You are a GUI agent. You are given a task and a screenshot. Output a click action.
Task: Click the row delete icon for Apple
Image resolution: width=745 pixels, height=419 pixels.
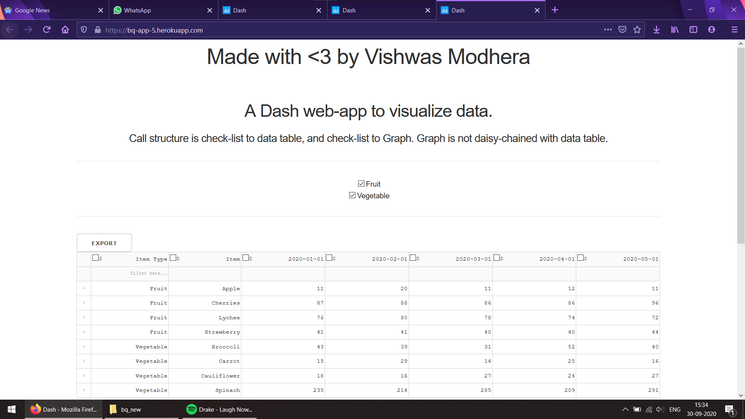pos(83,288)
